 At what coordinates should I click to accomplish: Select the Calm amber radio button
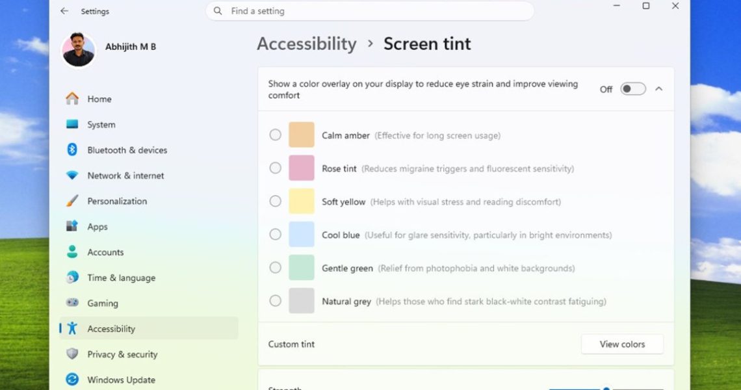click(x=276, y=135)
